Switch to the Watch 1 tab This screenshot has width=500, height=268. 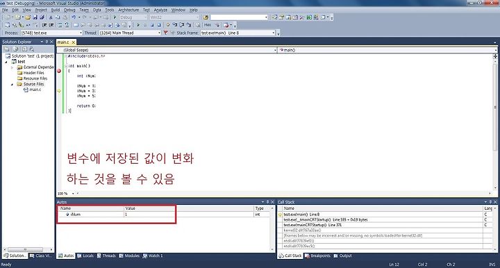[153, 256]
